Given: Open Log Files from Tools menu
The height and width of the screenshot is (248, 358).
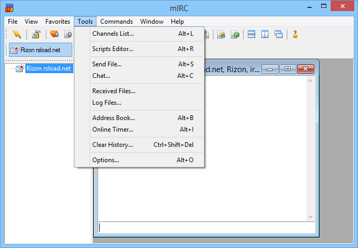Looking at the screenshot, I should tap(139, 103).
